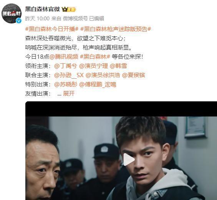Open the inline #黑白森林# topic

point(95,57)
